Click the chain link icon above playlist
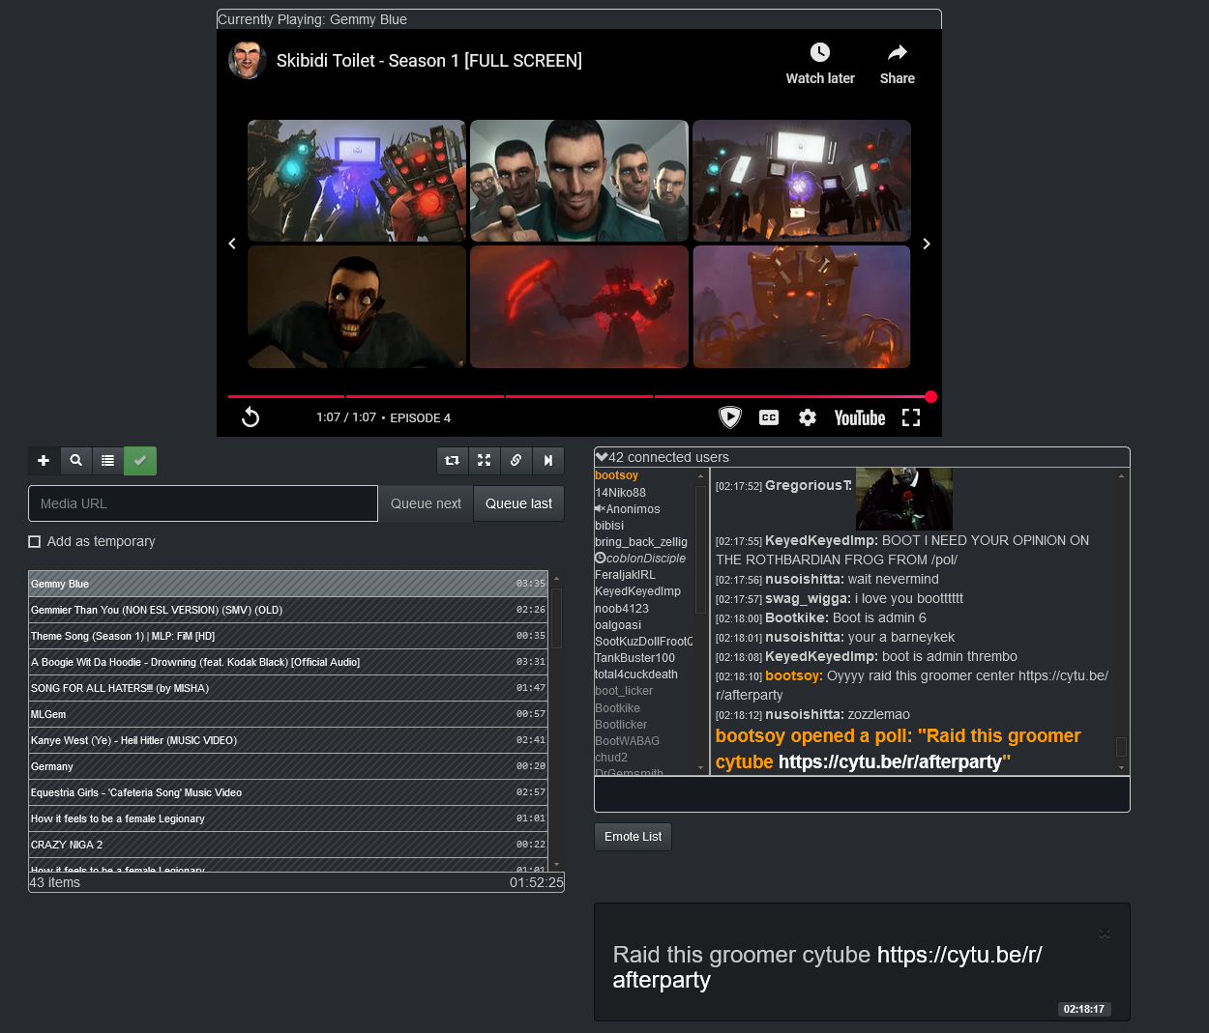 pos(516,461)
